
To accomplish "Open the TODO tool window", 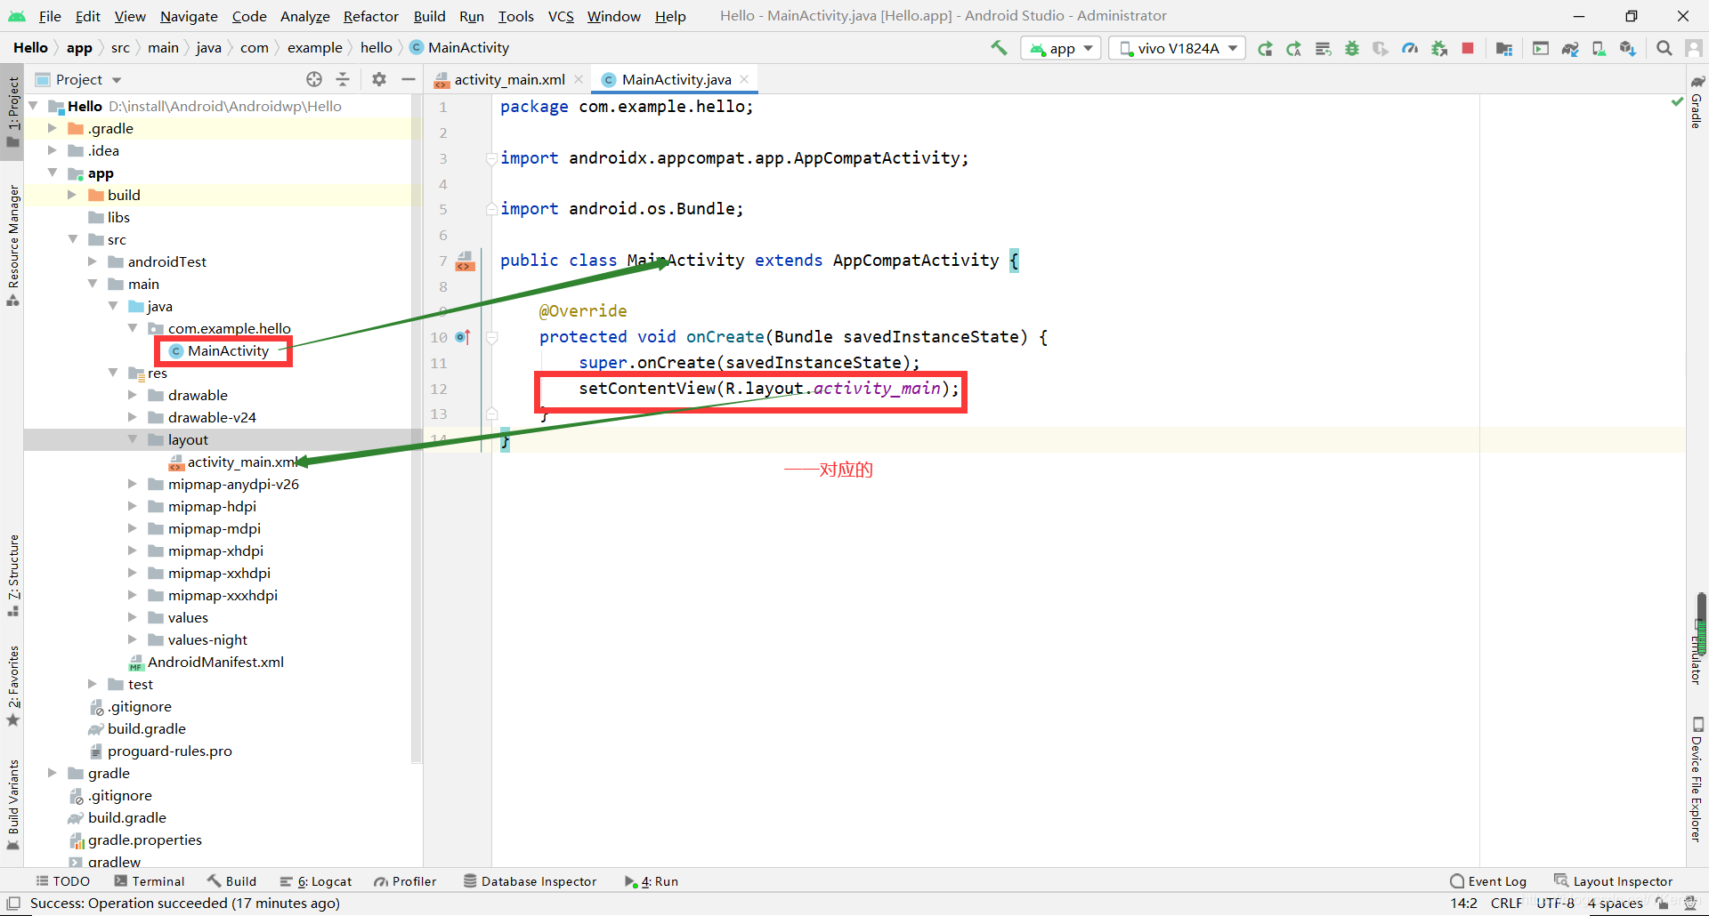I will click(x=62, y=881).
